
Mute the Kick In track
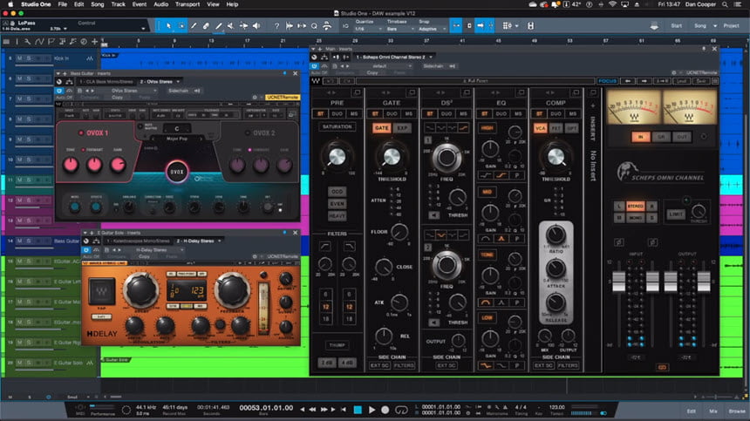click(x=19, y=58)
